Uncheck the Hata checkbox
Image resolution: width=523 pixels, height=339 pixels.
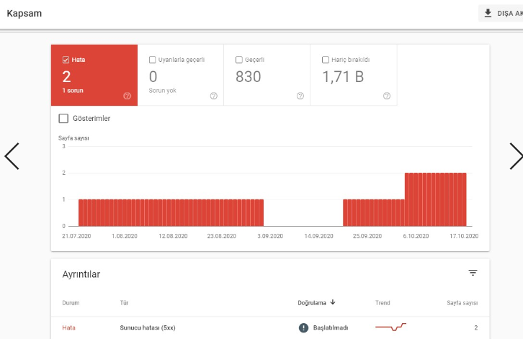coord(66,60)
